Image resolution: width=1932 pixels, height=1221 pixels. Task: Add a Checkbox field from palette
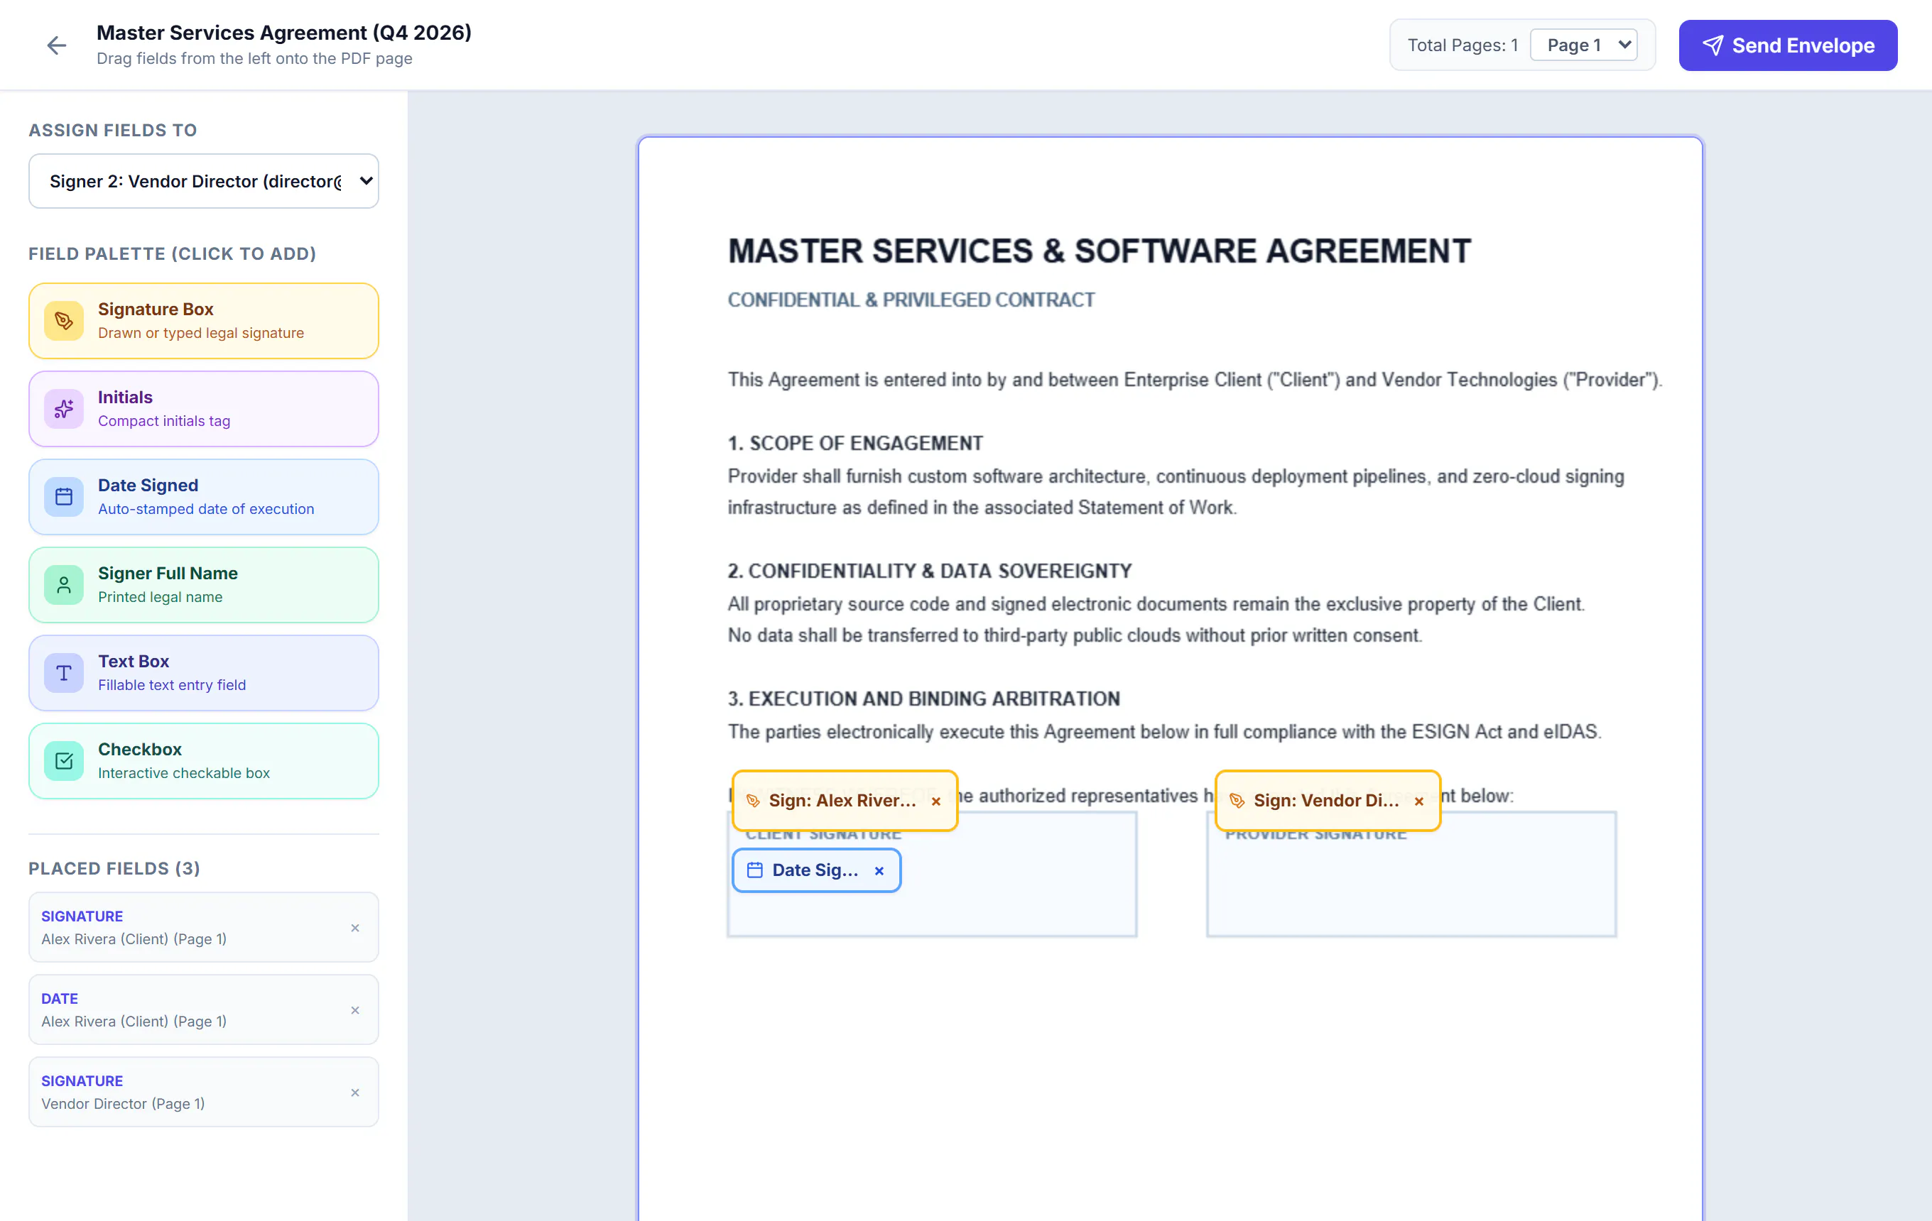(204, 761)
